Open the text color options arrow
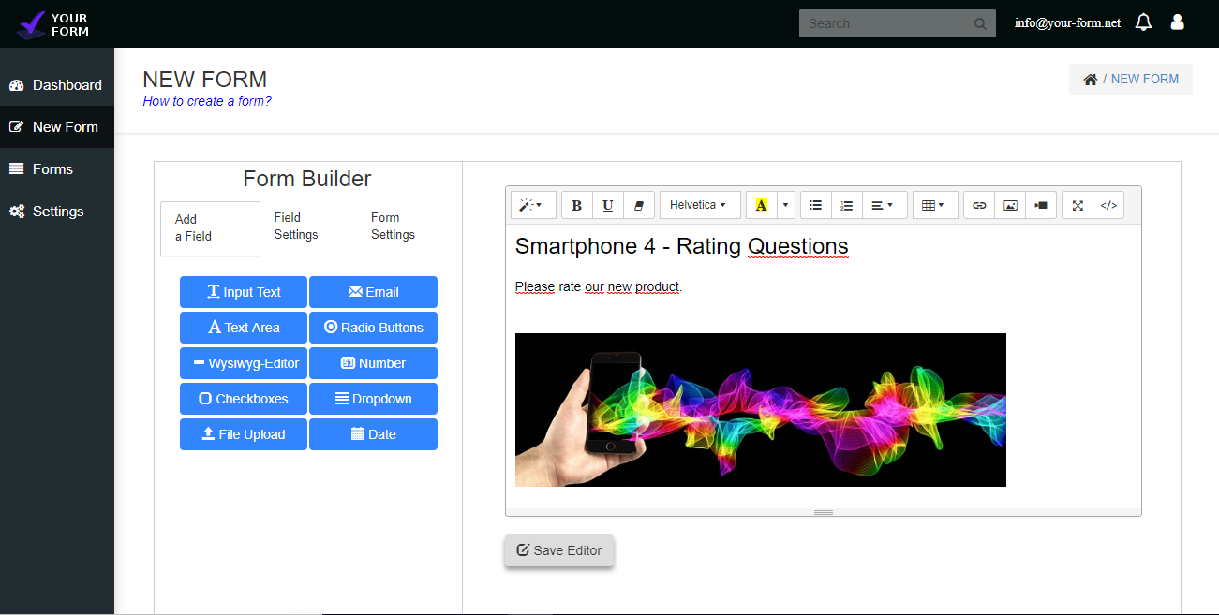Image resolution: width=1219 pixels, height=615 pixels. [786, 205]
